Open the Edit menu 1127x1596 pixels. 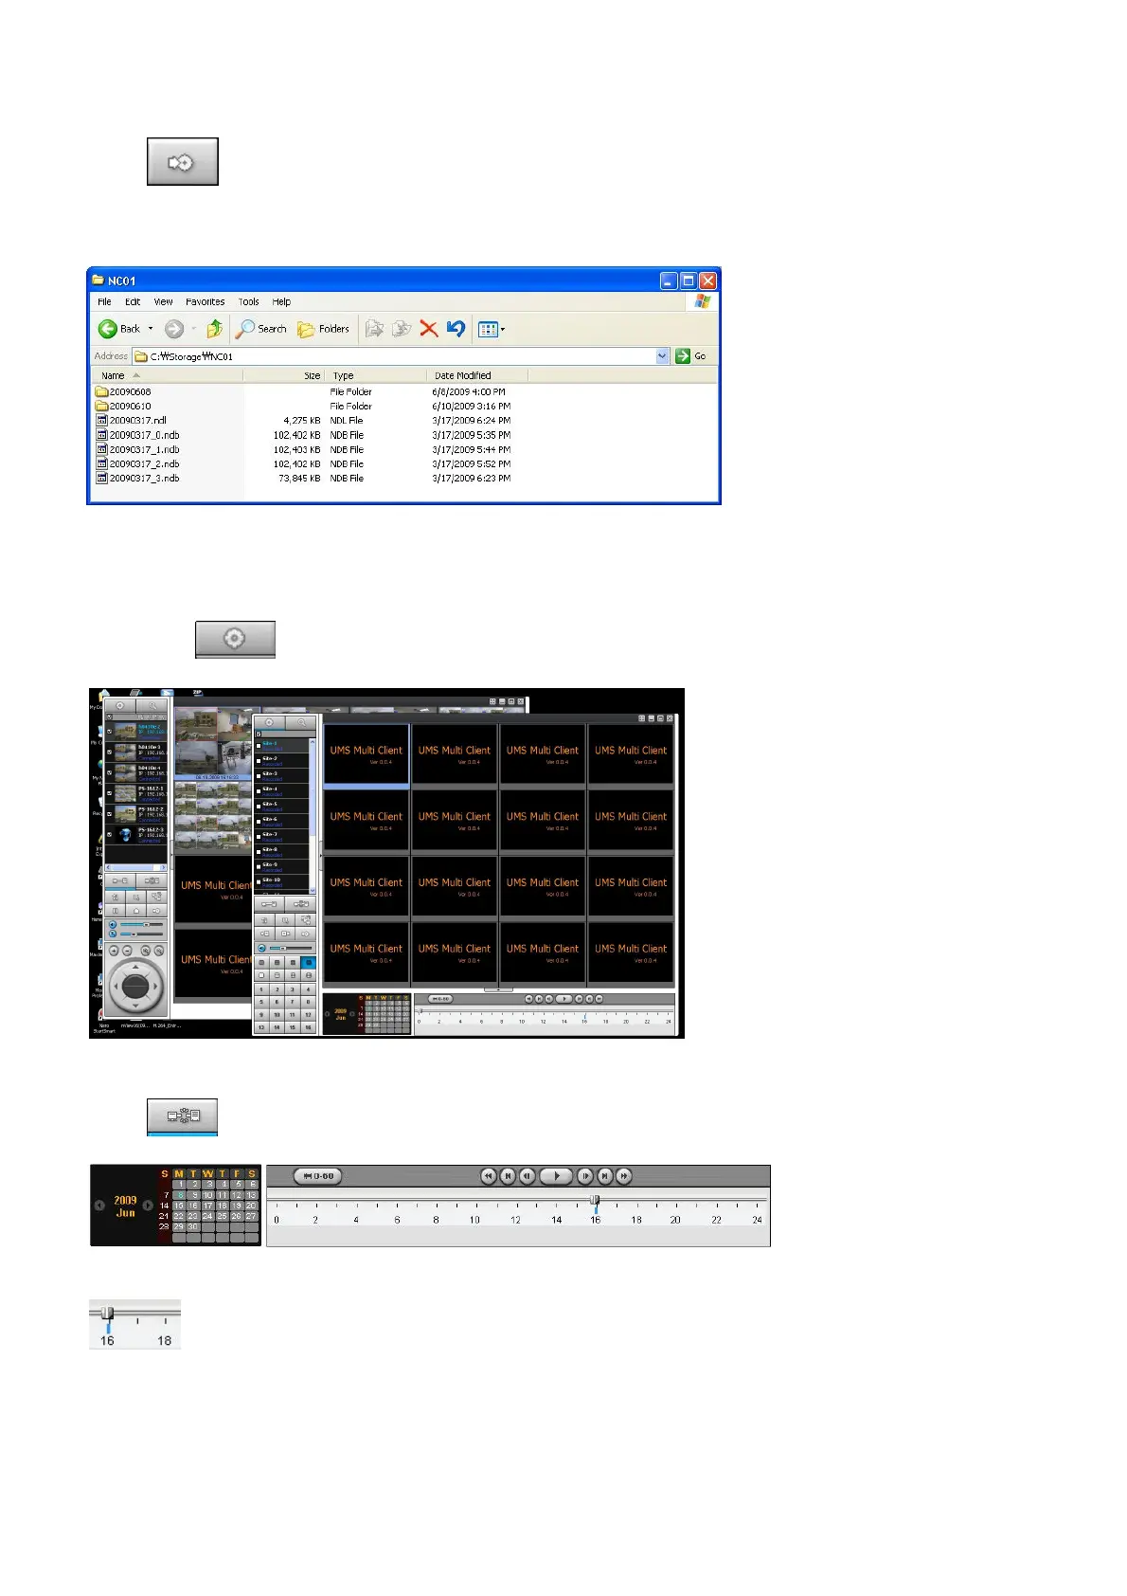pyautogui.click(x=133, y=302)
